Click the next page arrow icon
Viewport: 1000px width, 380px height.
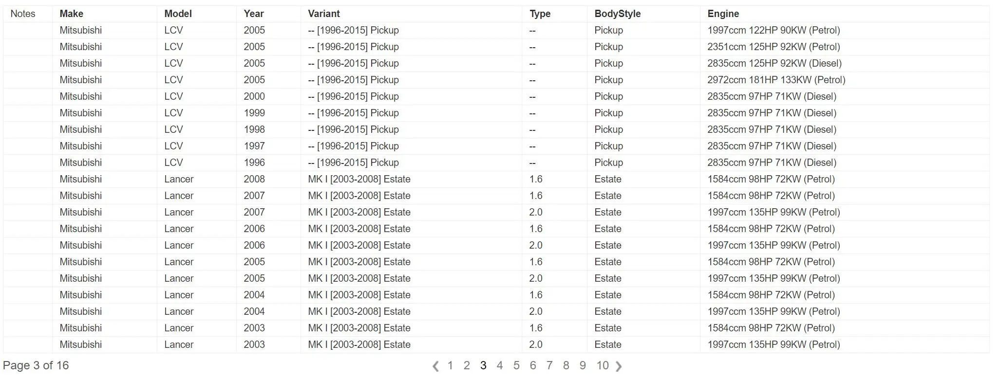[619, 366]
